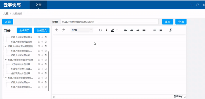Image resolution: width=205 pixels, height=99 pixels.
Task: Click the undo arrow in editor toolbar
Action: [x=57, y=30]
